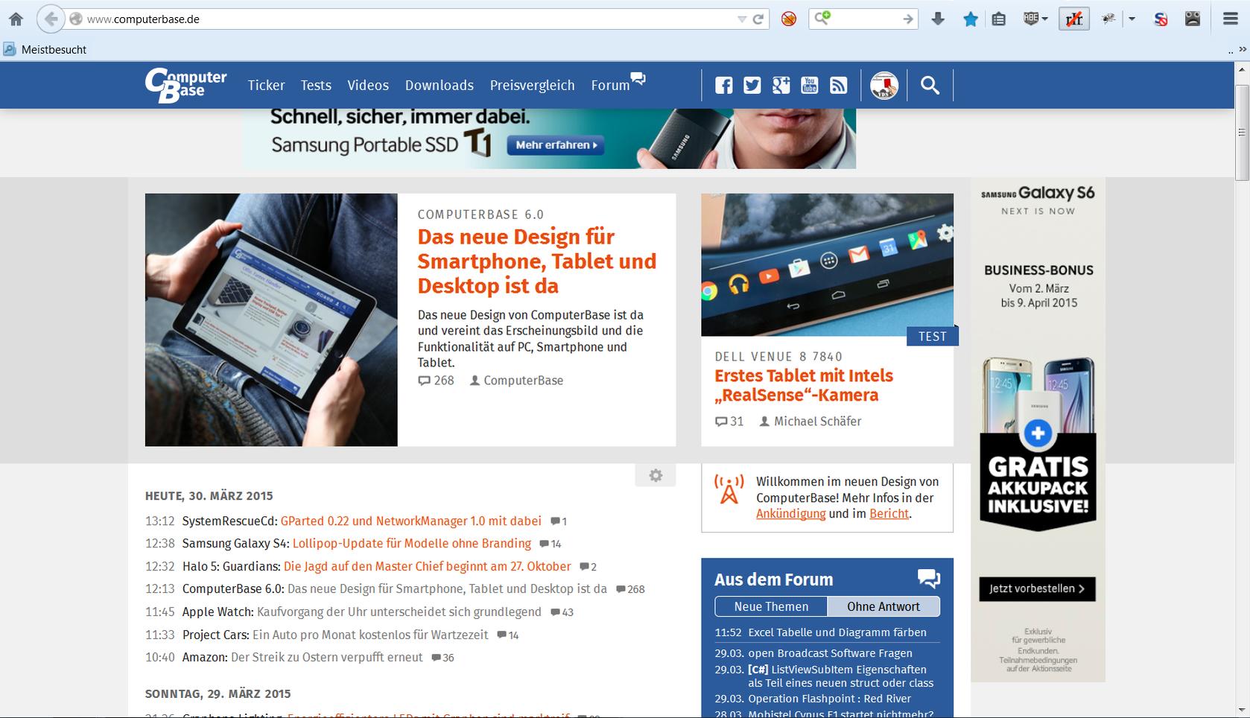Screen dimensions: 1250x718
Task: Open the Adblock Edge dropdown arrow
Action: [x=1045, y=19]
